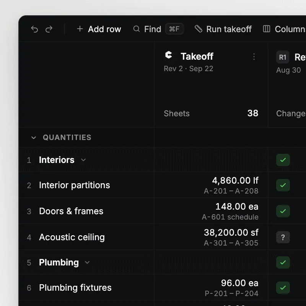This screenshot has width=306, height=306.
Task: Click the R1 revision badge
Action: pos(283,57)
